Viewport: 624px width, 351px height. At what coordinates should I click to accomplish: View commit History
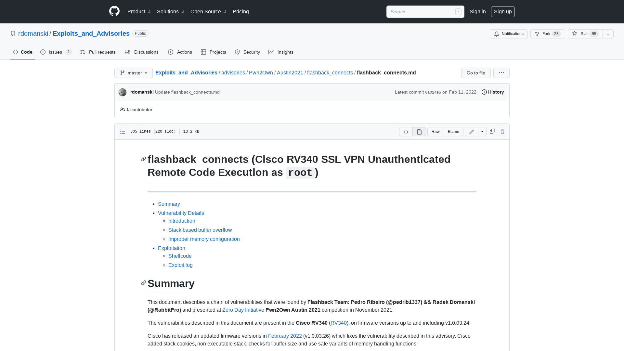493,92
